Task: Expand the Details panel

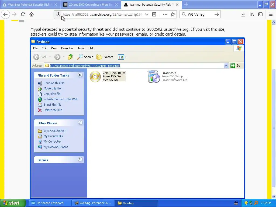Action: click(80, 160)
